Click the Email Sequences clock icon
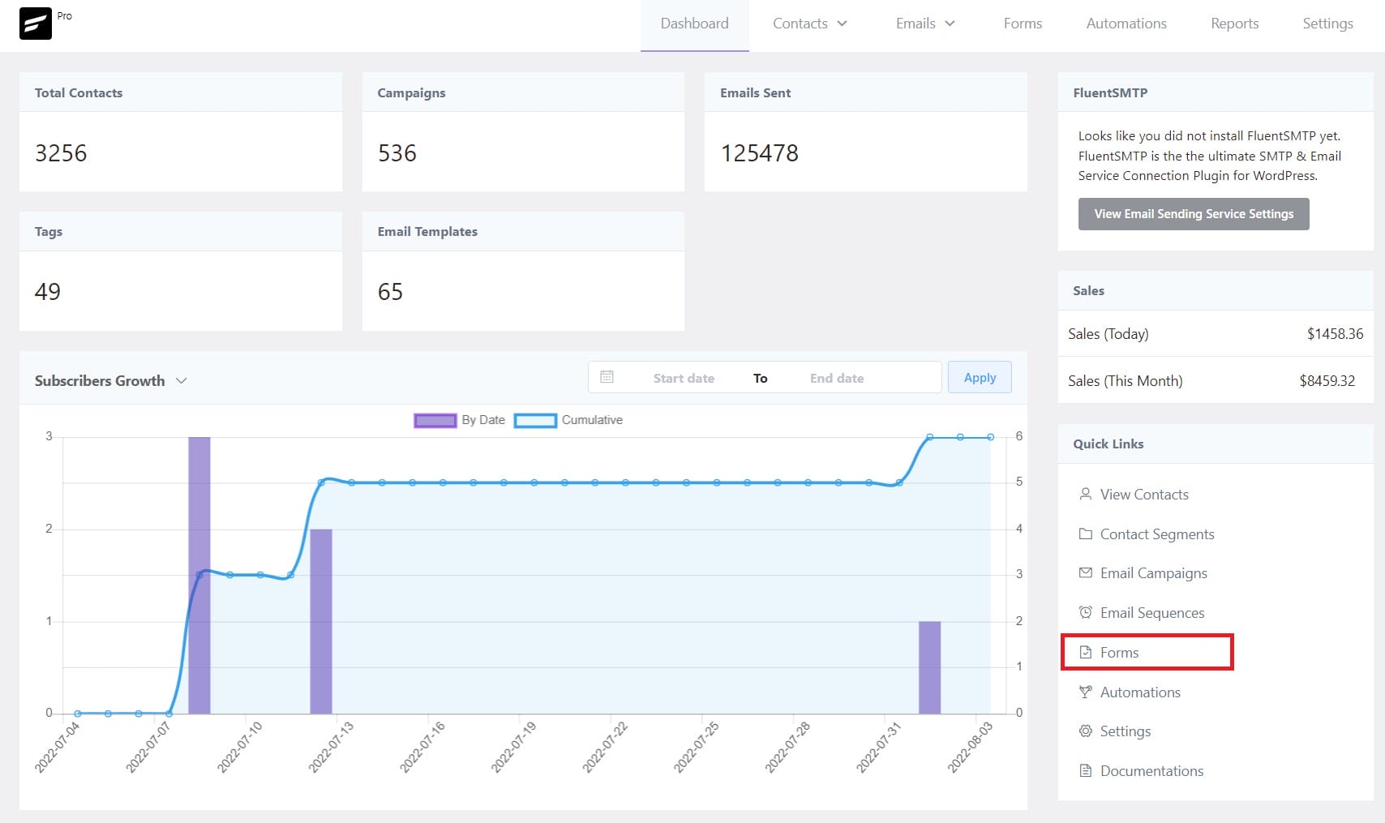The image size is (1385, 823). [1085, 612]
